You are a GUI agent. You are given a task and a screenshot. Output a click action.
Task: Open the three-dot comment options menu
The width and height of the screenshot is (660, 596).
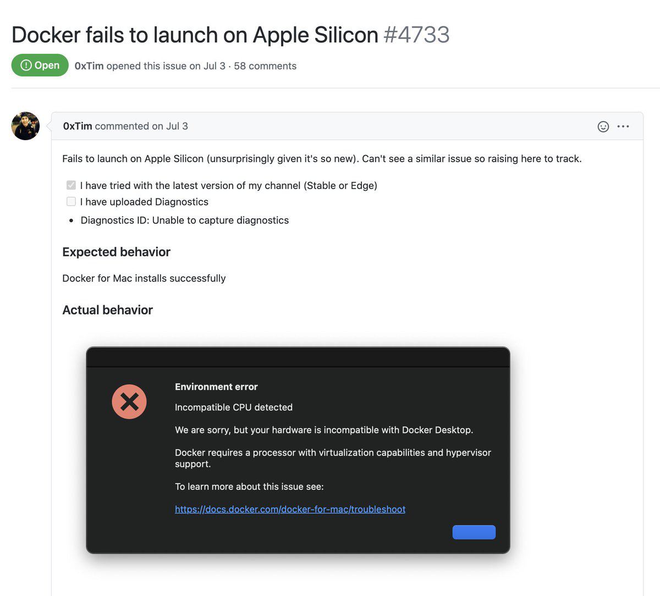623,126
